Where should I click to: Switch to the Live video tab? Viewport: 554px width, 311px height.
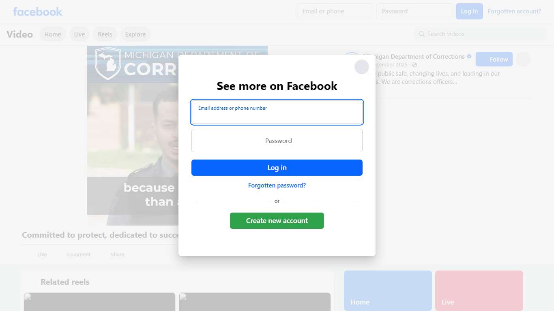79,34
